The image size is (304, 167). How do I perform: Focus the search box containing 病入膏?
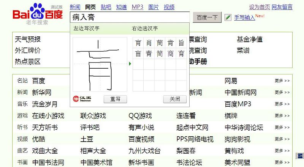[130, 17]
